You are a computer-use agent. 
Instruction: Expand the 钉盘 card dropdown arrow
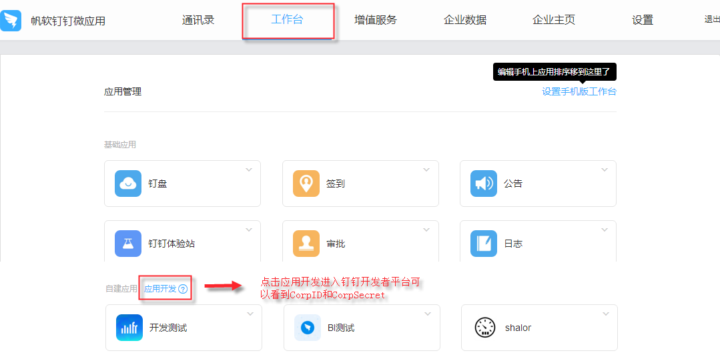coord(249,170)
